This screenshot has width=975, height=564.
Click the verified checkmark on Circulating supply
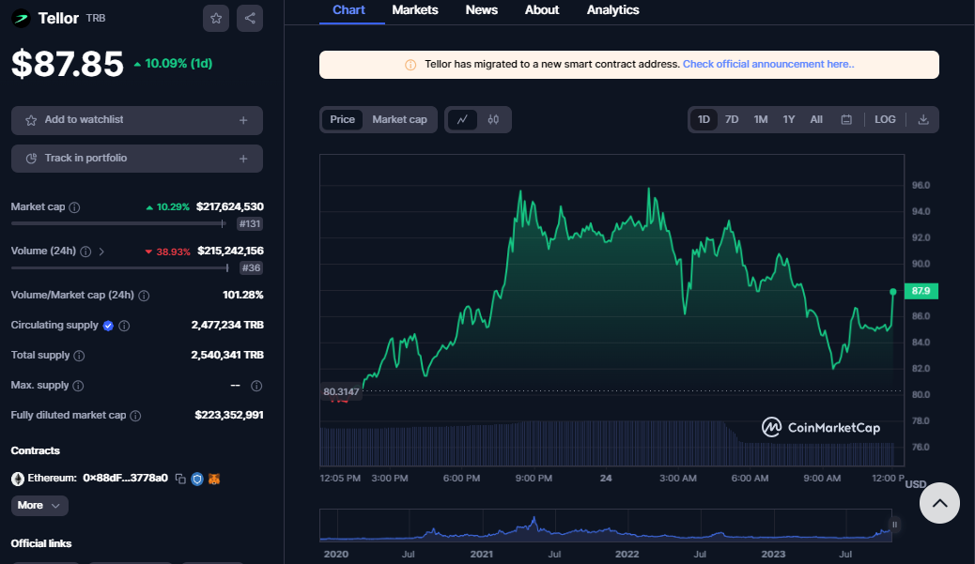point(108,326)
